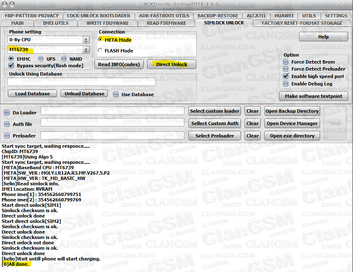The image size is (353, 272).
Task: Click 'Direct unlock not done' log line
Action: tap(28, 243)
